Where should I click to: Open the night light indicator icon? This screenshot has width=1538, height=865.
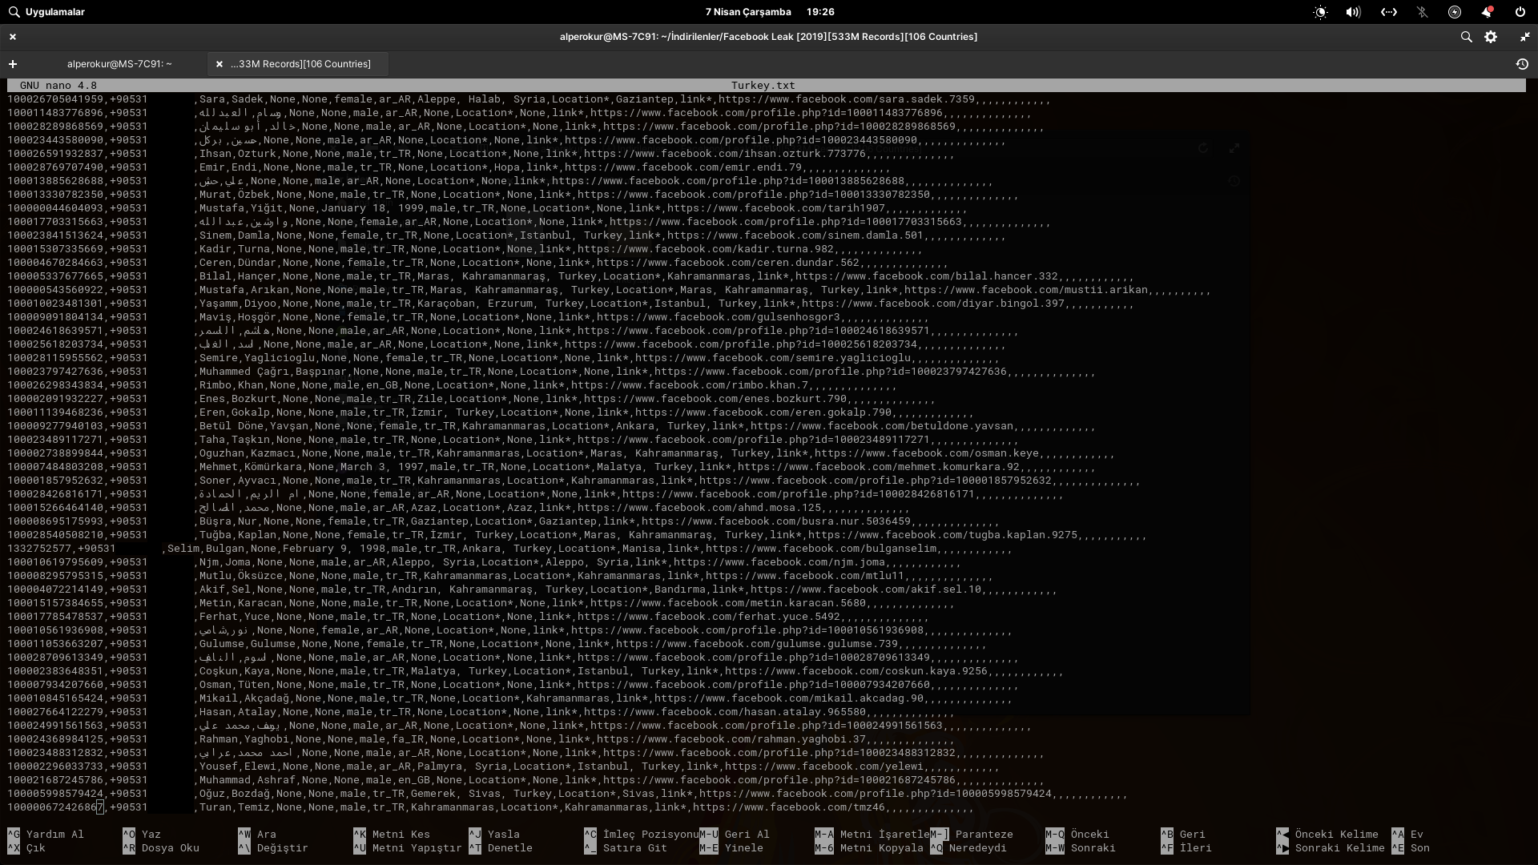[1320, 12]
